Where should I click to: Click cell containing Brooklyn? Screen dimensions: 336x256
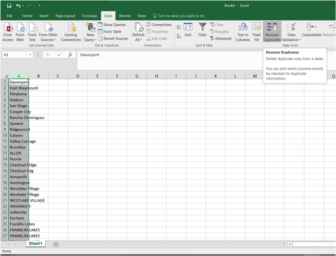[x=18, y=147]
